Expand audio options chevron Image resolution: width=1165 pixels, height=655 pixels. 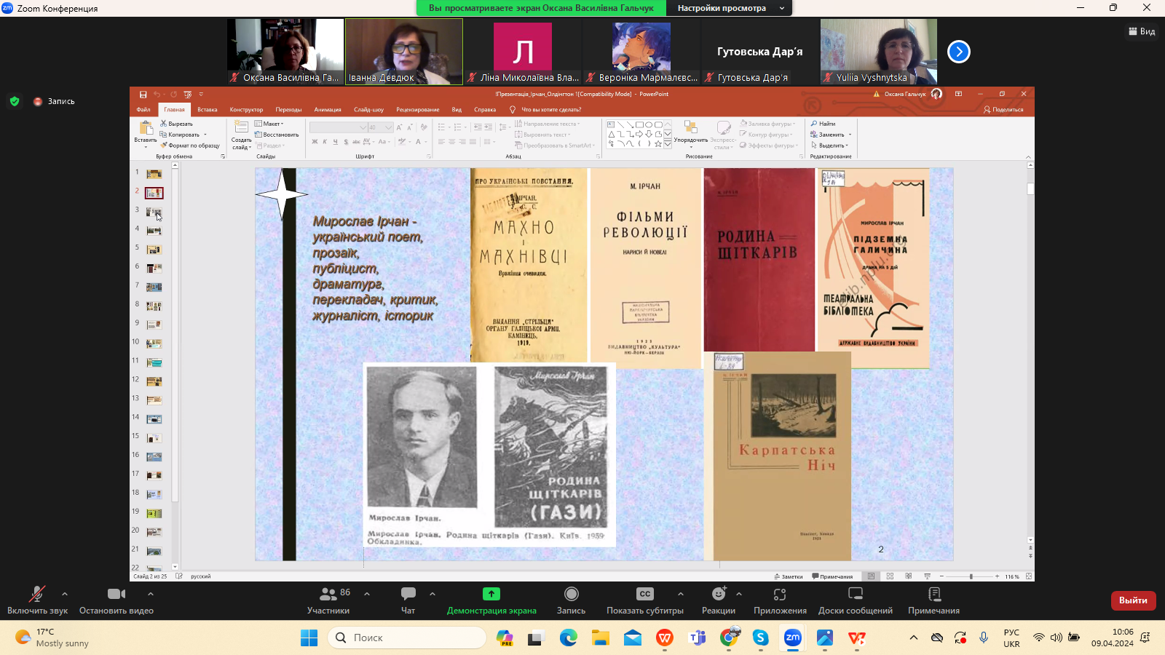point(65,594)
